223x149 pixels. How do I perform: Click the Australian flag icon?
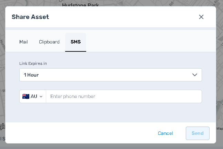[26, 97]
